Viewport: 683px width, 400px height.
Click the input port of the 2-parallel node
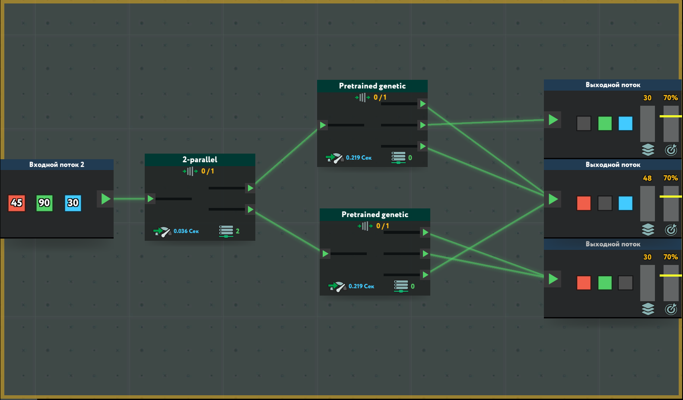coord(150,198)
